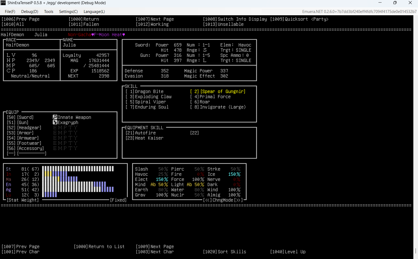Open the Debug(D) menu
Viewport: 418px width, 259px height.
pos(29,12)
